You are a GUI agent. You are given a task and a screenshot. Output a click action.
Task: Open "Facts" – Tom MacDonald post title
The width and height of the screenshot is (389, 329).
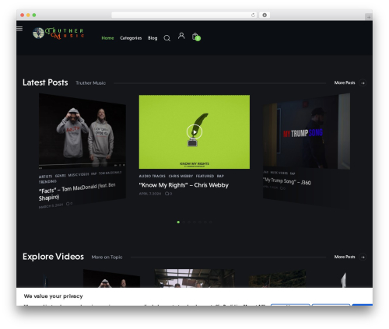pyautogui.click(x=77, y=192)
